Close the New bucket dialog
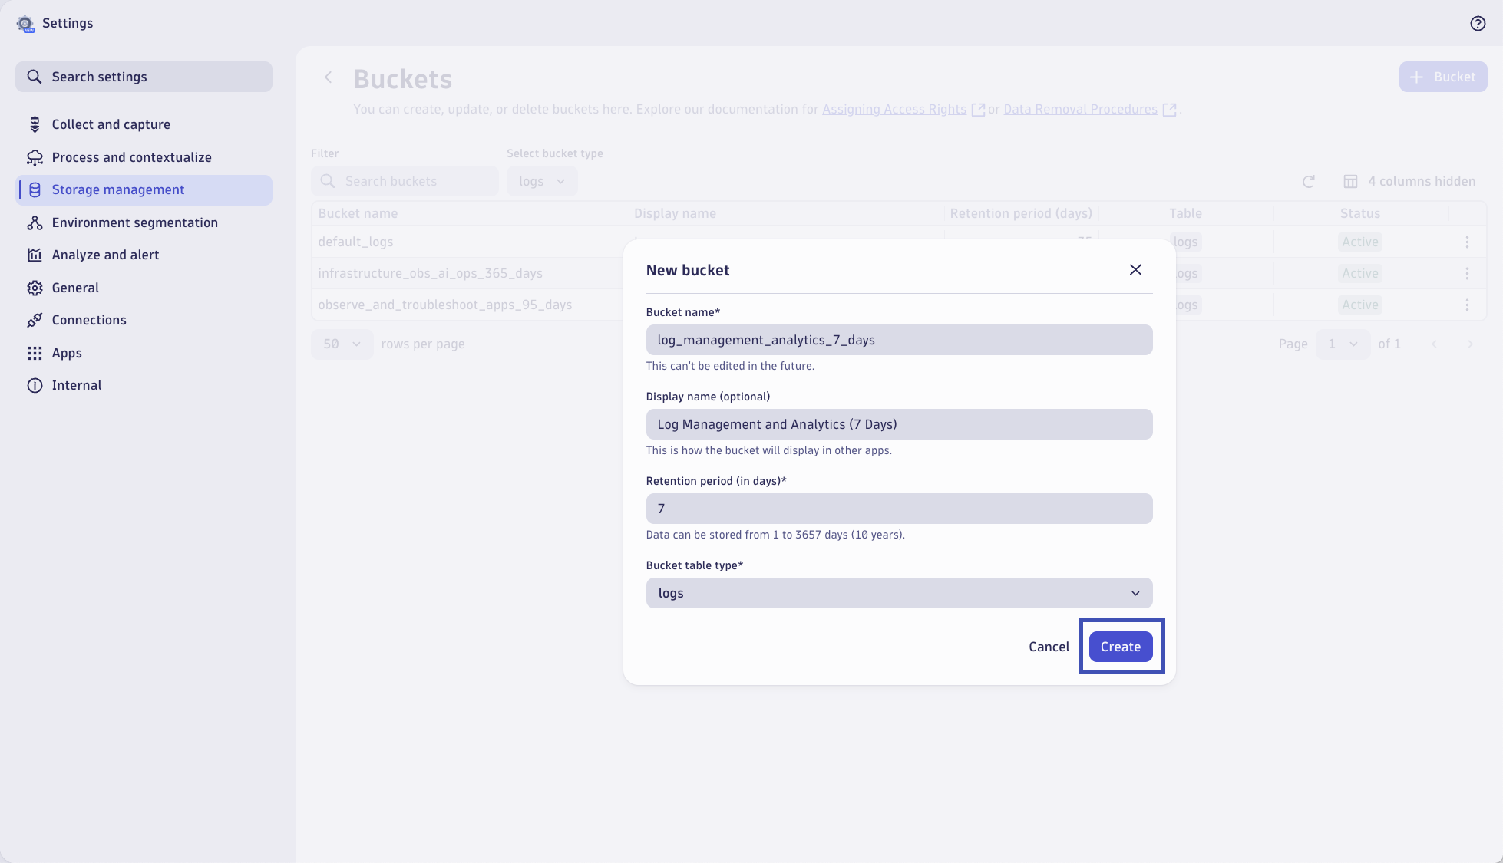Screen dimensions: 1503x863 (1135, 270)
